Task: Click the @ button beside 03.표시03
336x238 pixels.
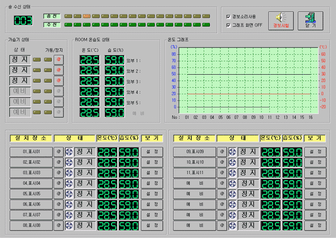Action: pos(58,173)
